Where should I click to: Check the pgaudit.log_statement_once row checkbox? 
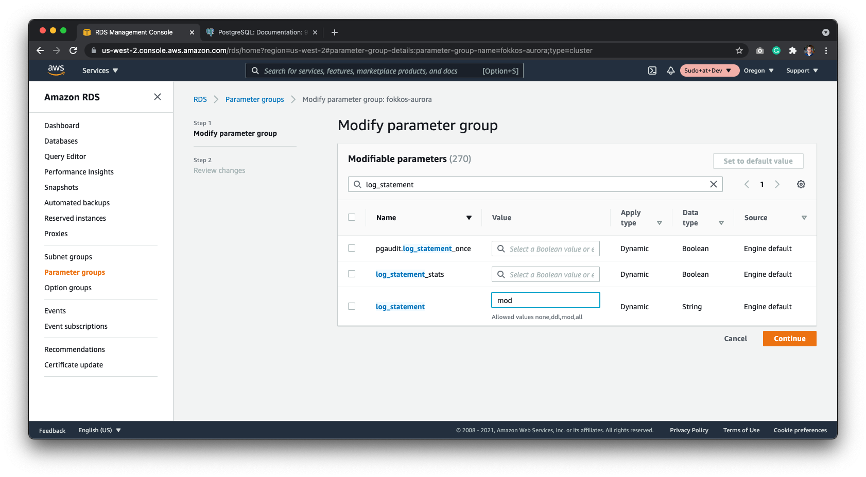click(x=352, y=248)
